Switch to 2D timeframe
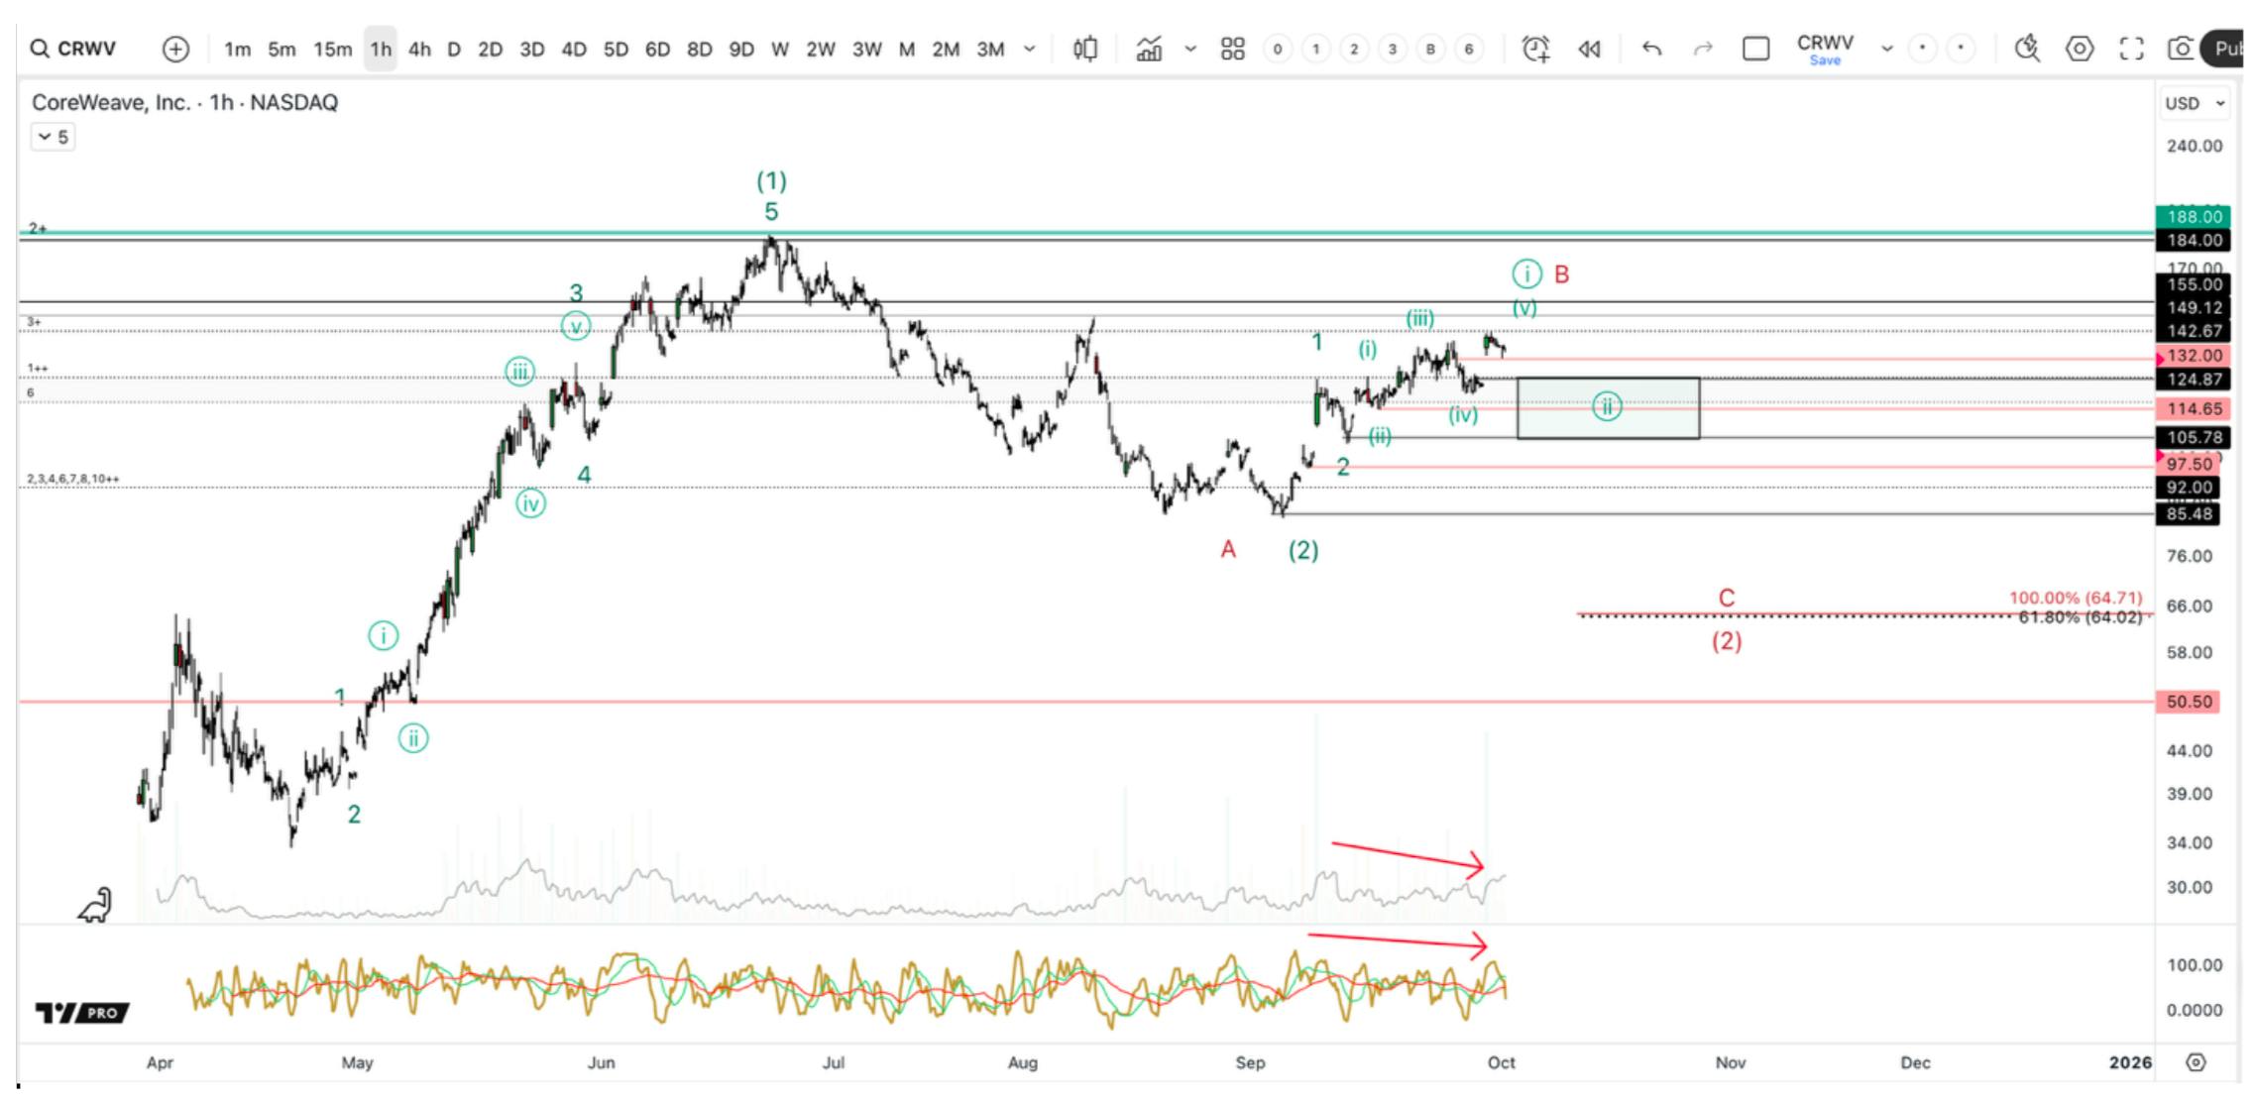The height and width of the screenshot is (1102, 2254). tap(490, 49)
